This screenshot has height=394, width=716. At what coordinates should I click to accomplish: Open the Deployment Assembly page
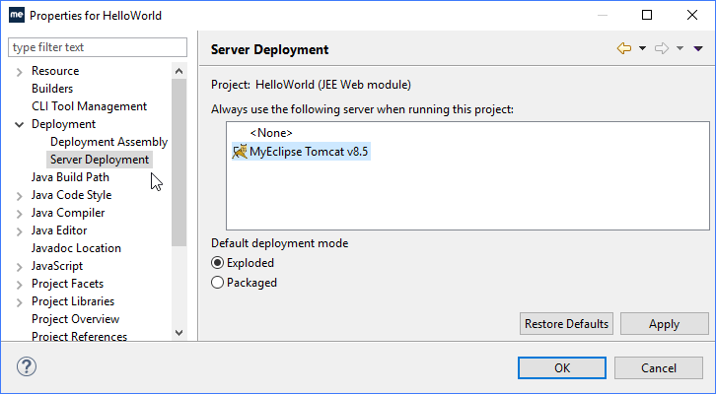(109, 142)
